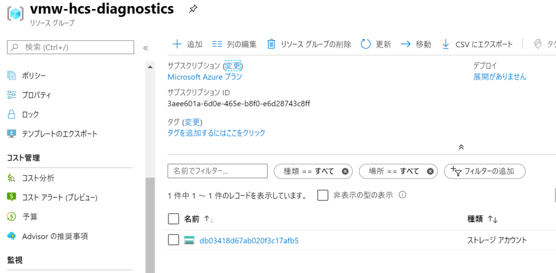Click the 移動 arrow button
The image size is (556, 273).
416,45
